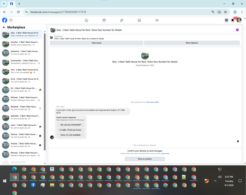Open the Friends icon in top navigation
The width and height of the screenshot is (246, 195).
click(122, 20)
